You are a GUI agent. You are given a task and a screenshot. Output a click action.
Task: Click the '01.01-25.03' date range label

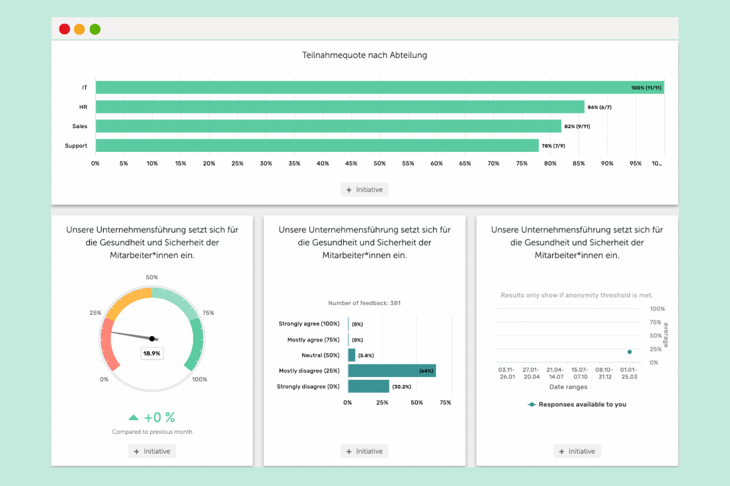click(629, 374)
